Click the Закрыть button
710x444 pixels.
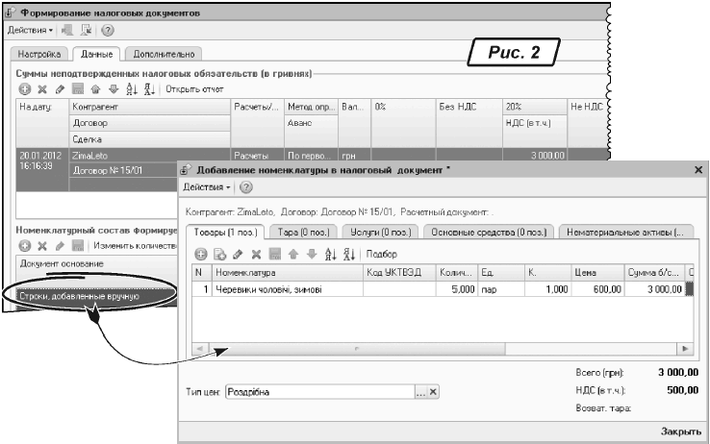[680, 432]
